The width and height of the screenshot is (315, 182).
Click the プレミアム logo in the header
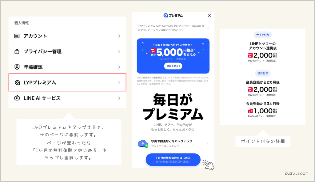tap(173, 15)
